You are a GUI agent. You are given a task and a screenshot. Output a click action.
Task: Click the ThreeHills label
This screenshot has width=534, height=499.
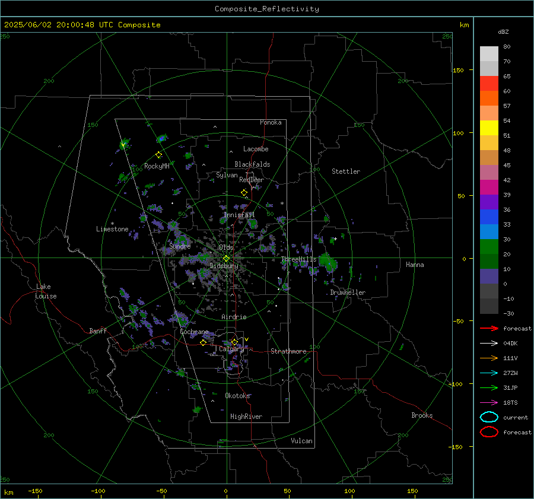pyautogui.click(x=298, y=259)
